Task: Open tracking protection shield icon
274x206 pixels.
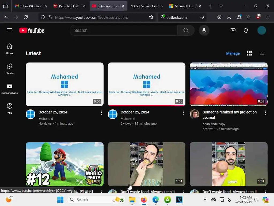Action: [43, 17]
